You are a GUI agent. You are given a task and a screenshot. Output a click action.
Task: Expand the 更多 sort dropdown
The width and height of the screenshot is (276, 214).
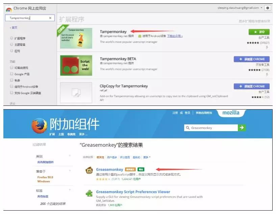(147, 157)
